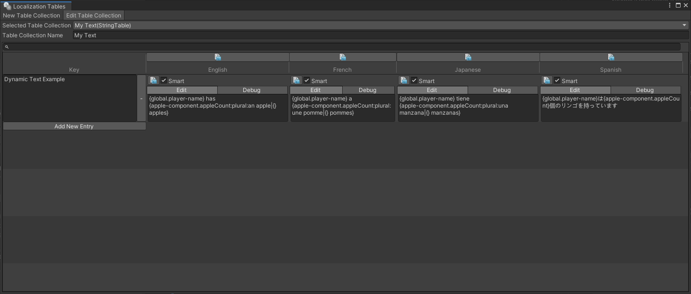This screenshot has height=294, width=691.
Task: Open French entry metadata icon beside Smart
Action: pos(296,81)
